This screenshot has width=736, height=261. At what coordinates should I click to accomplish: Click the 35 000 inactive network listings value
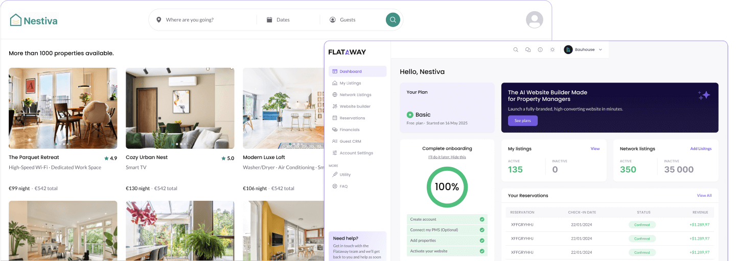pos(679,170)
